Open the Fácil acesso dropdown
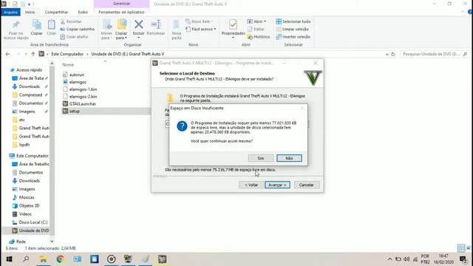473x266 pixels. tap(200, 30)
